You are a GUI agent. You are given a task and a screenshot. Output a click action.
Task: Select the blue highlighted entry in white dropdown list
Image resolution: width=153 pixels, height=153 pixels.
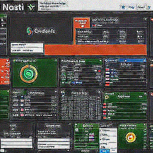104,151
